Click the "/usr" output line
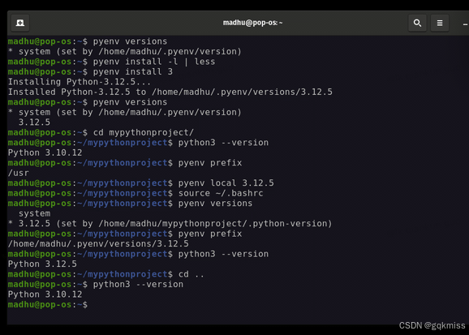The height and width of the screenshot is (335, 469). 18,173
